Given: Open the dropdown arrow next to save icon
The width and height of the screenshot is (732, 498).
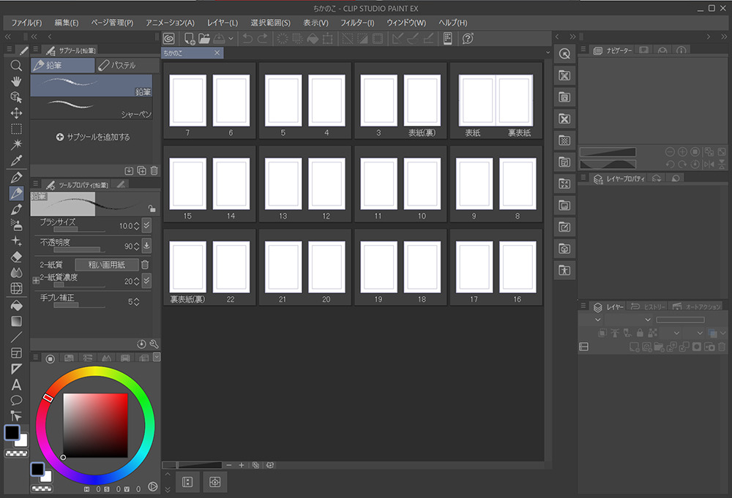Looking at the screenshot, I should pyautogui.click(x=231, y=38).
